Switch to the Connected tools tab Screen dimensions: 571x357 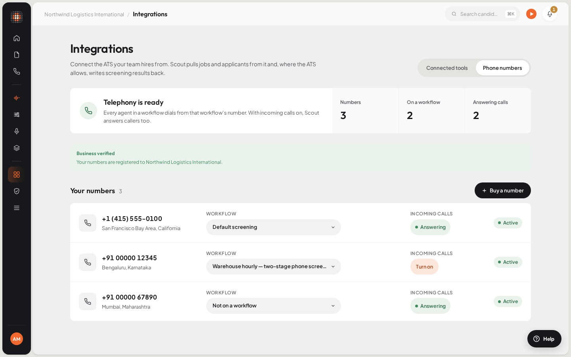447,68
